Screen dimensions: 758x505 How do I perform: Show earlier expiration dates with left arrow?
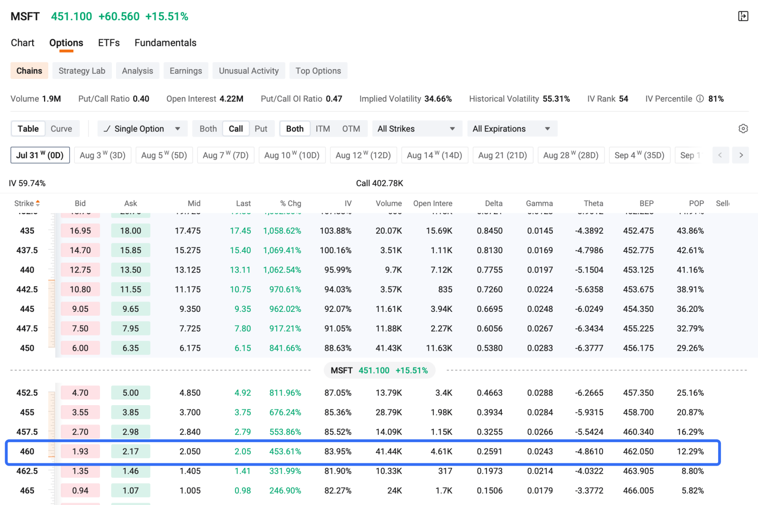click(x=721, y=155)
